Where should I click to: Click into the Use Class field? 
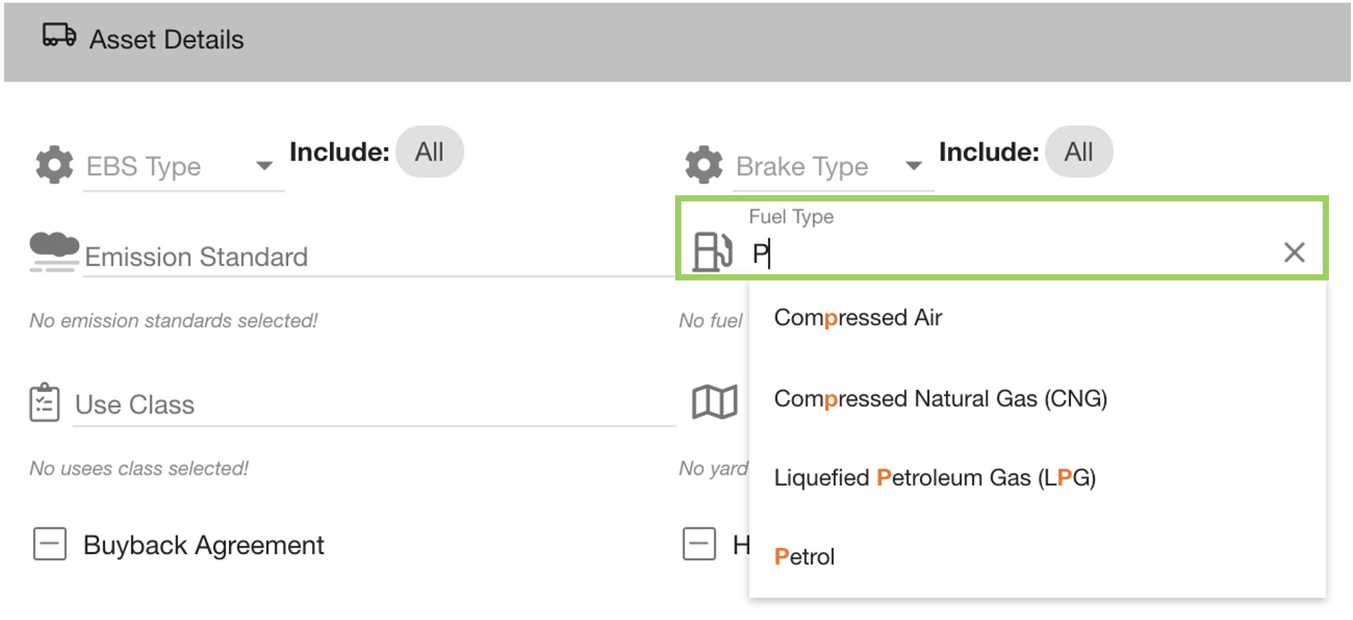[375, 405]
